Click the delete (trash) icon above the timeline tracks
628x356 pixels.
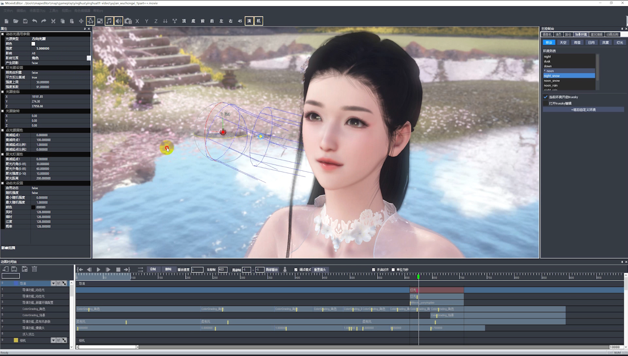[x=34, y=269]
